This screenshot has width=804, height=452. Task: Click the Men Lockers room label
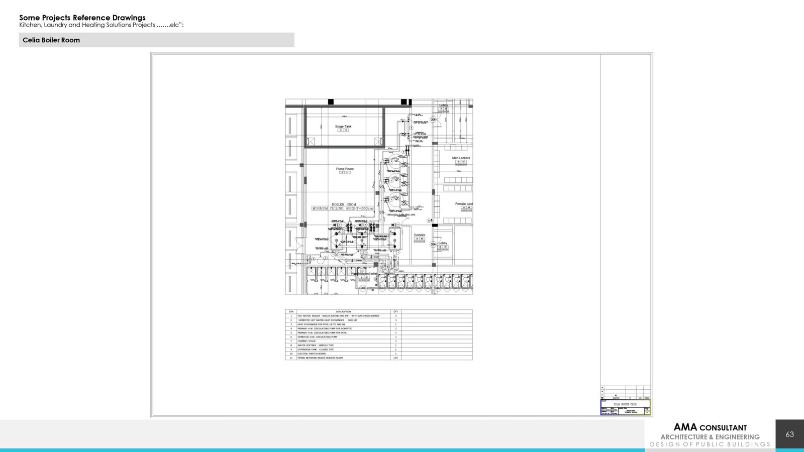click(x=461, y=158)
